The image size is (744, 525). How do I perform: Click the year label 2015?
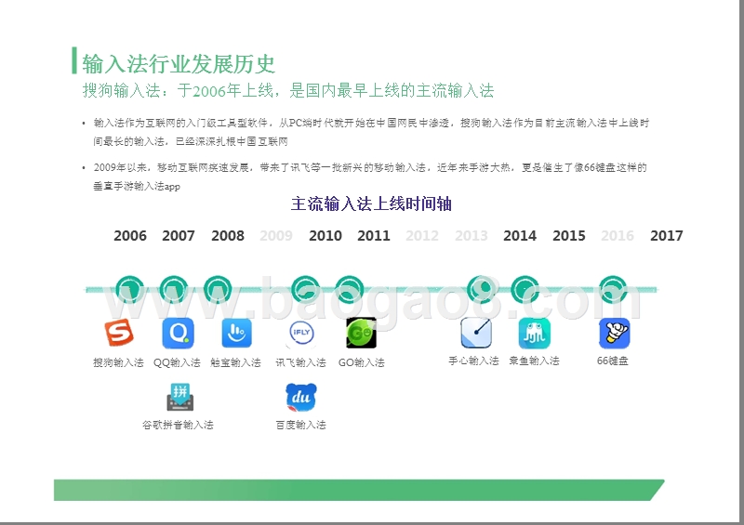pyautogui.click(x=569, y=236)
